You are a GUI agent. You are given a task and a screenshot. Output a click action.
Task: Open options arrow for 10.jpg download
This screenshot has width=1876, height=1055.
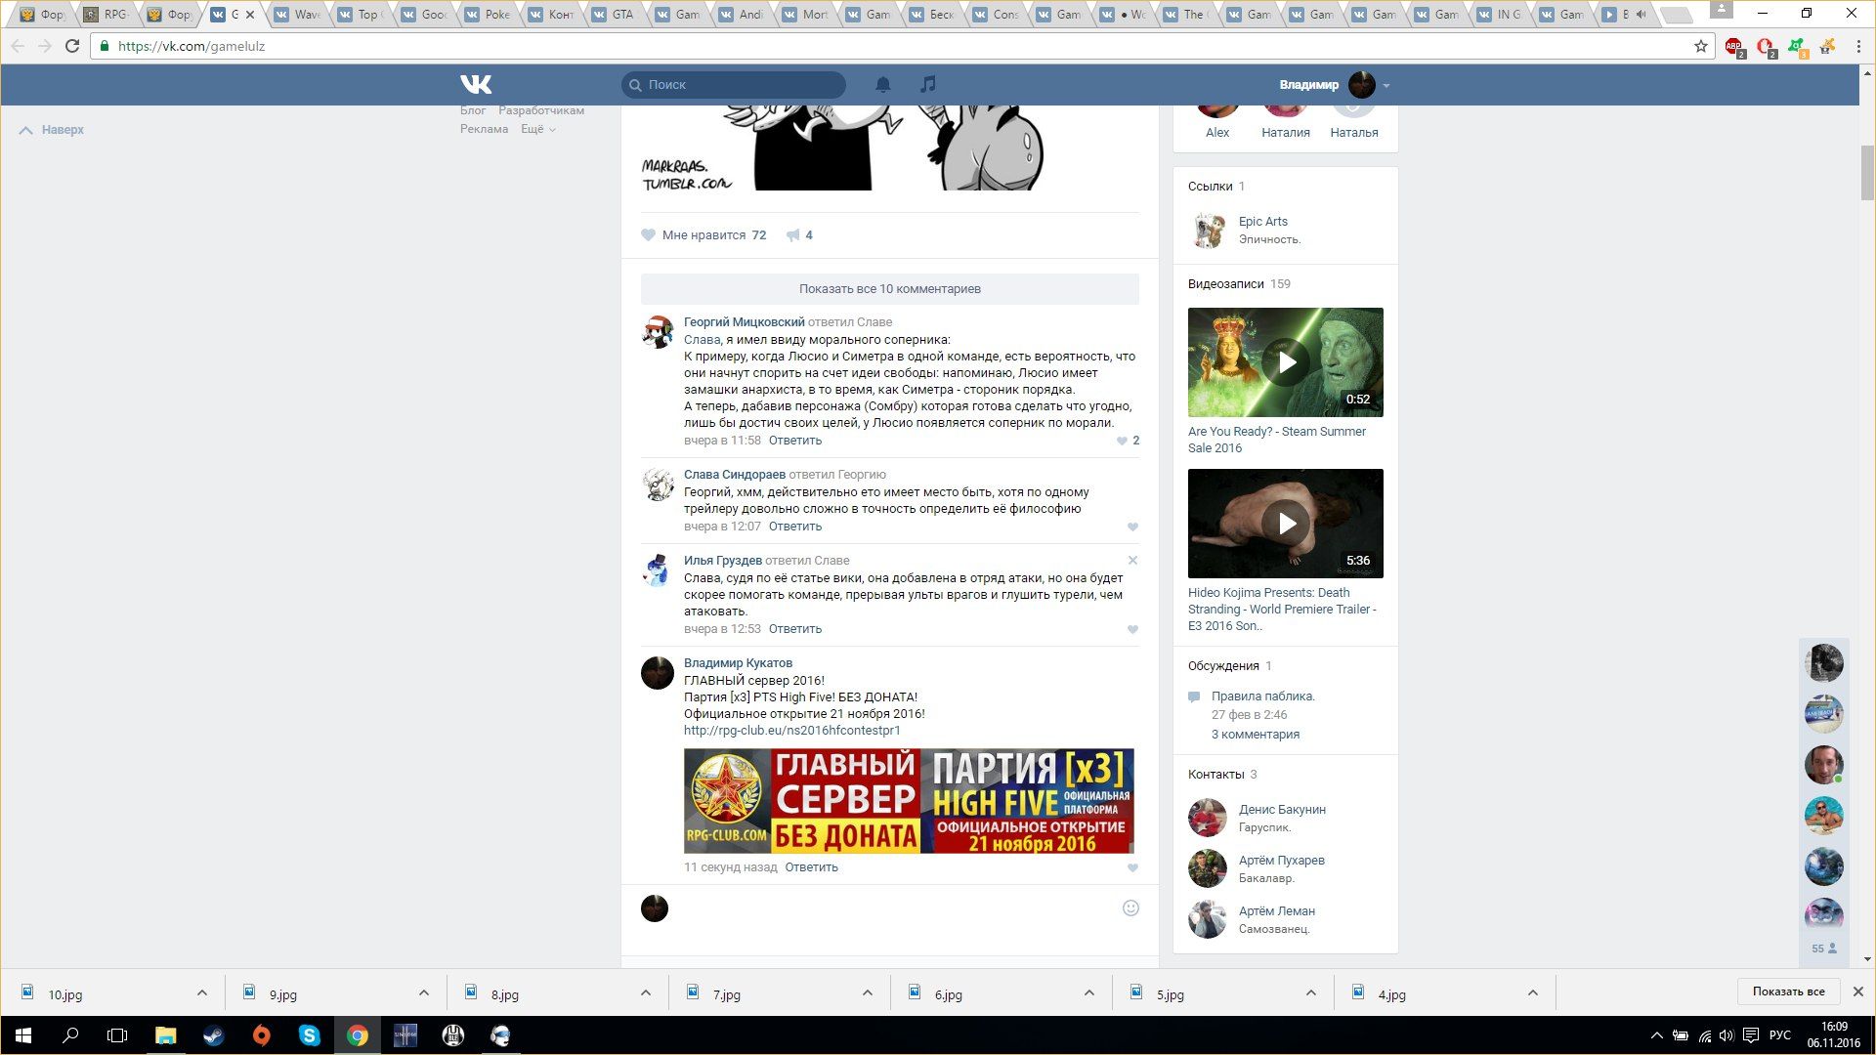click(201, 993)
